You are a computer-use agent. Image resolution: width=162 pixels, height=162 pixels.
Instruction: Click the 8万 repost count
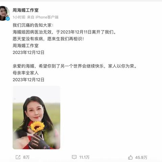26,157
